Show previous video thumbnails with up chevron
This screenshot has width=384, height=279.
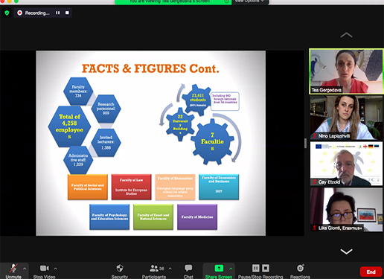[x=346, y=35]
